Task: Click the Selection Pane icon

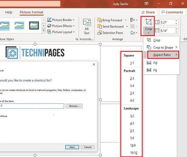Action: pyautogui.click(x=99, y=33)
